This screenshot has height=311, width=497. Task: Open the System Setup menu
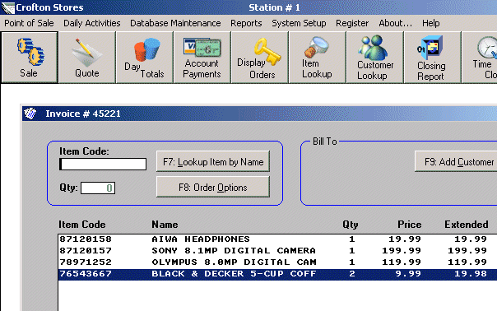tap(299, 23)
